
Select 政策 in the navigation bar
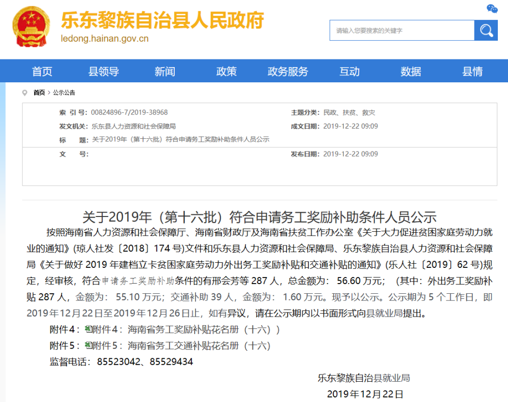coord(227,71)
